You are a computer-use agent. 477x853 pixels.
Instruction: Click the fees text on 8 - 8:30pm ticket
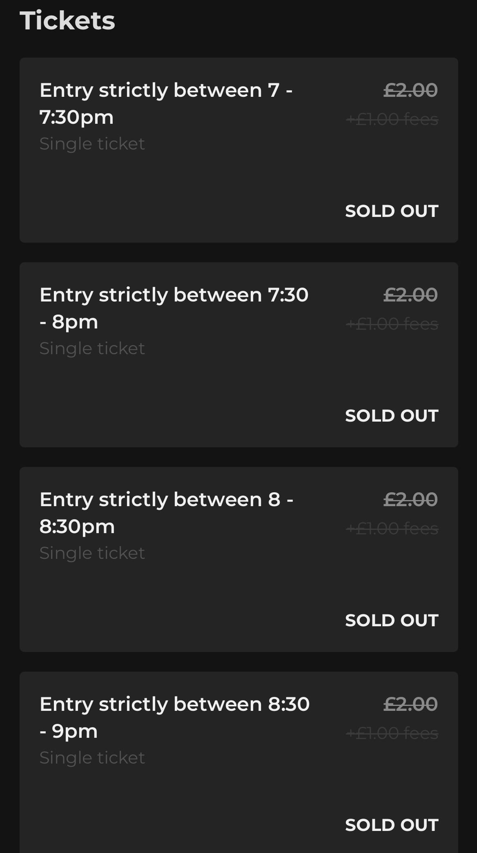pyautogui.click(x=392, y=529)
